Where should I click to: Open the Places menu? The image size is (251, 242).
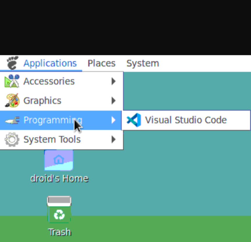pyautogui.click(x=101, y=63)
